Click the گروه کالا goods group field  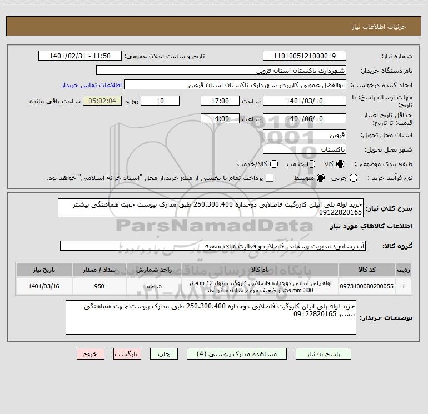213,246
